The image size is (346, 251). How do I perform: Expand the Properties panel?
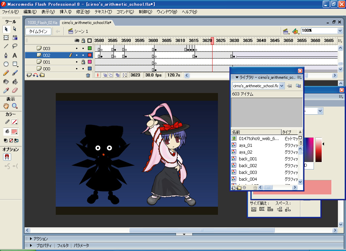tap(31, 246)
